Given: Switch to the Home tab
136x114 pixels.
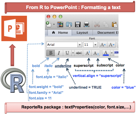Looking at the screenshot, I should point(60,33).
